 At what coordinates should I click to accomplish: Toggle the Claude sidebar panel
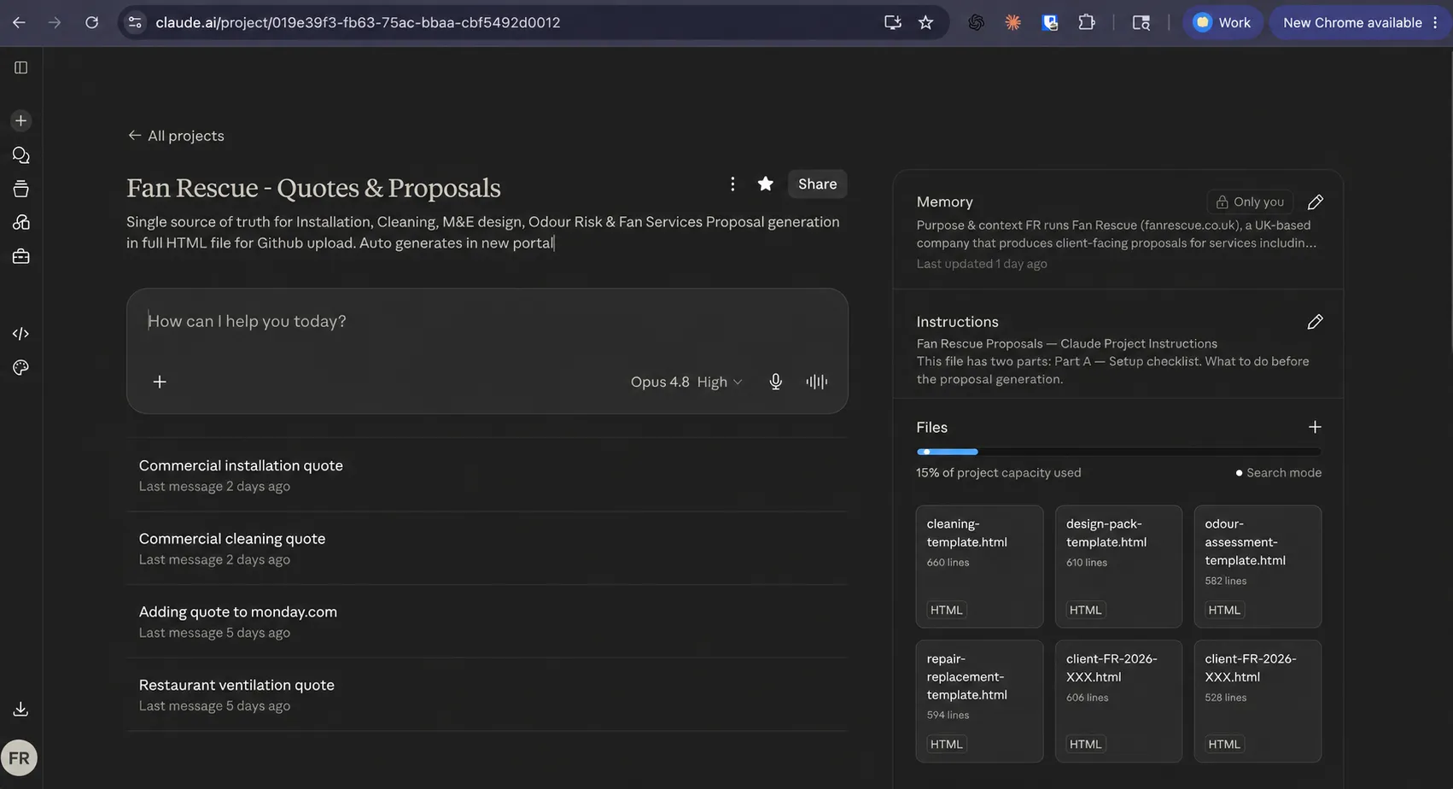(x=21, y=67)
